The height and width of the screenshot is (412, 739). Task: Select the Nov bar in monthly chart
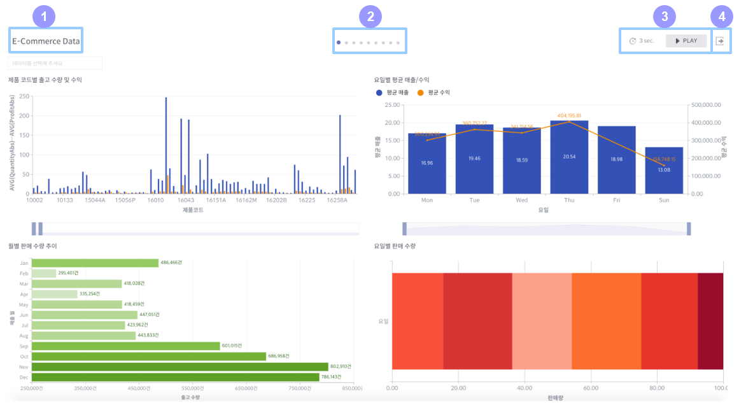(x=180, y=367)
